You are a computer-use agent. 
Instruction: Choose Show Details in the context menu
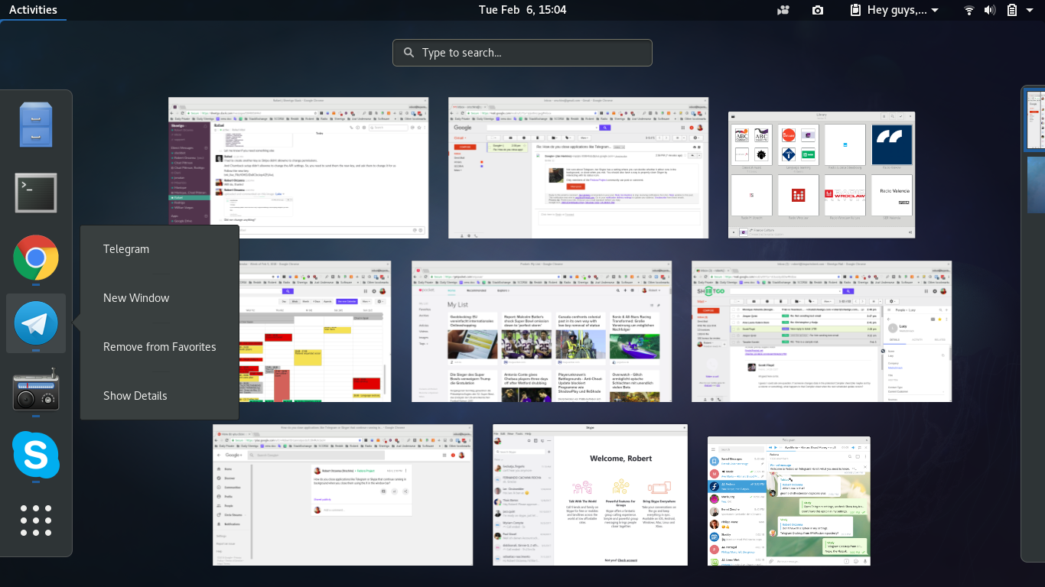pos(135,395)
